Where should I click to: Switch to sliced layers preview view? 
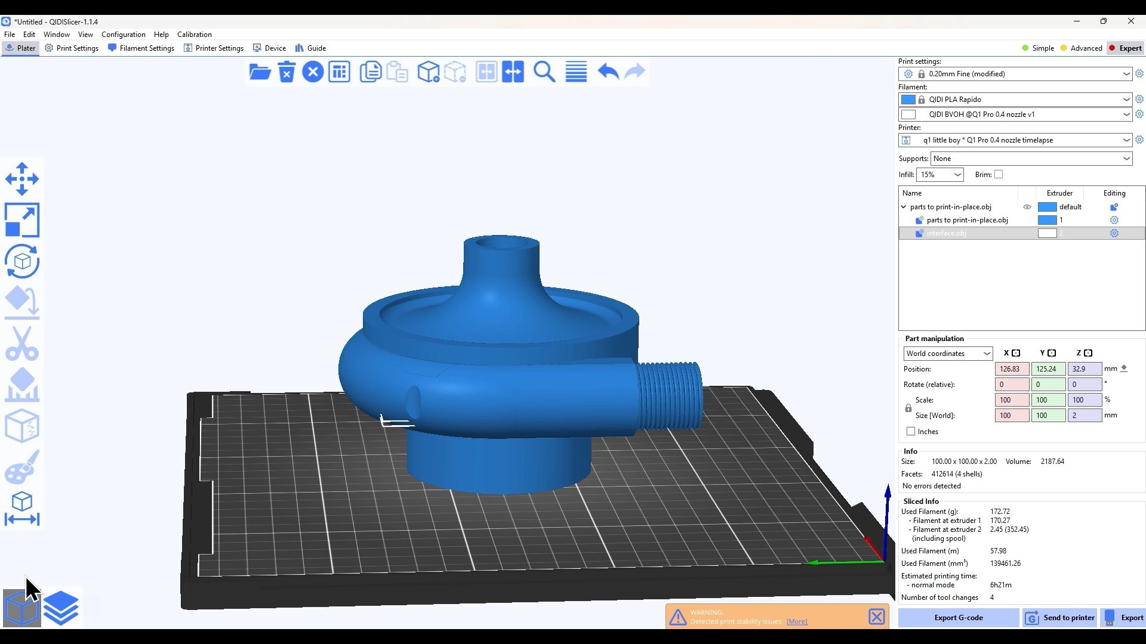tap(61, 608)
